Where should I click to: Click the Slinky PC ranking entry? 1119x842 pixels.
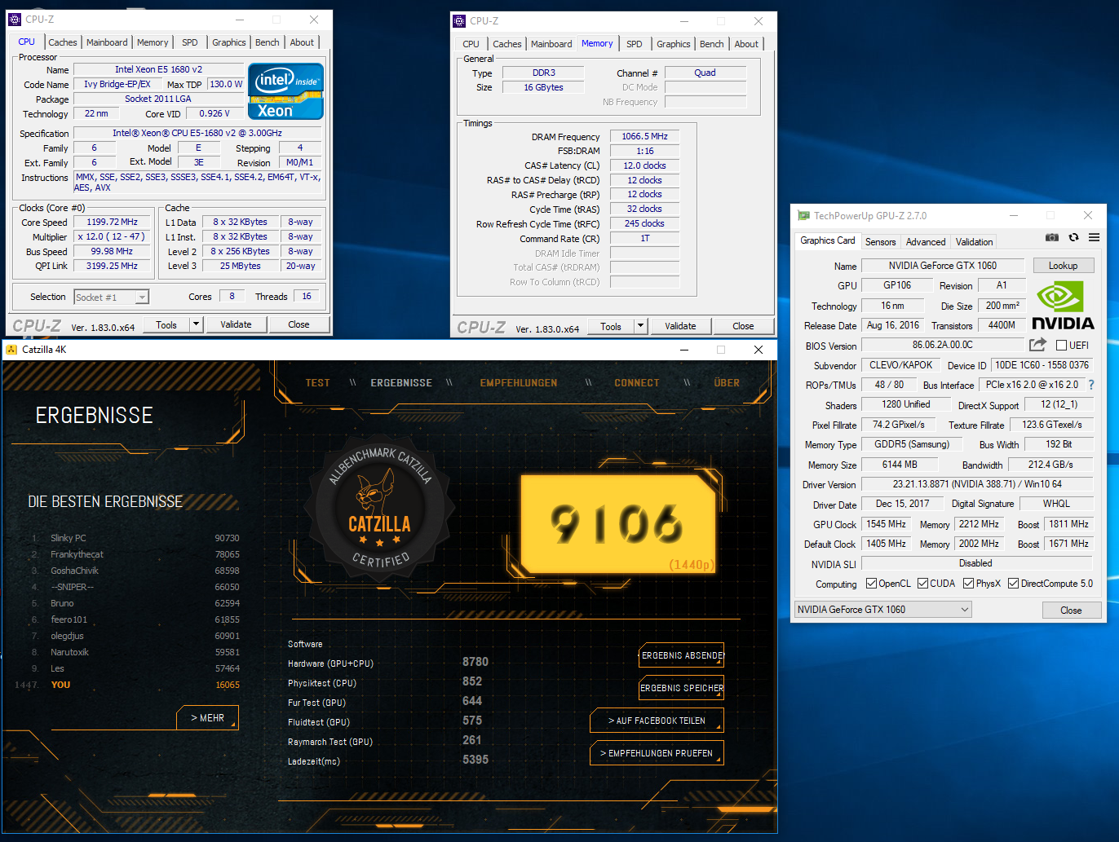135,538
